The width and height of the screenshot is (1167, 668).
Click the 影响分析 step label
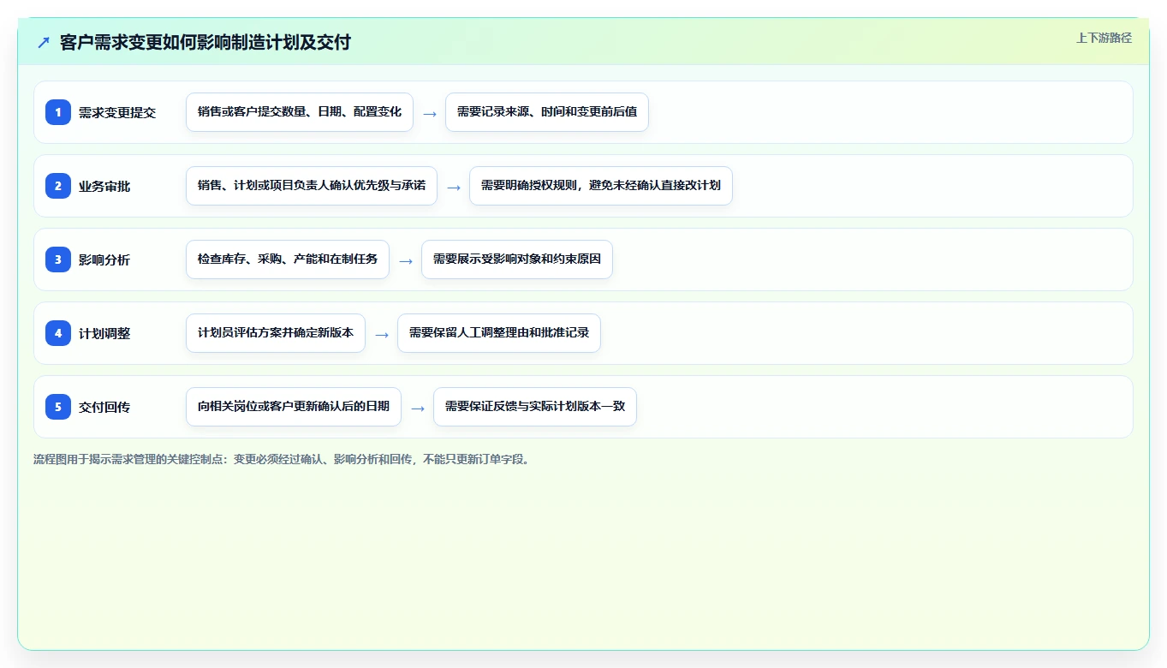pyautogui.click(x=104, y=259)
